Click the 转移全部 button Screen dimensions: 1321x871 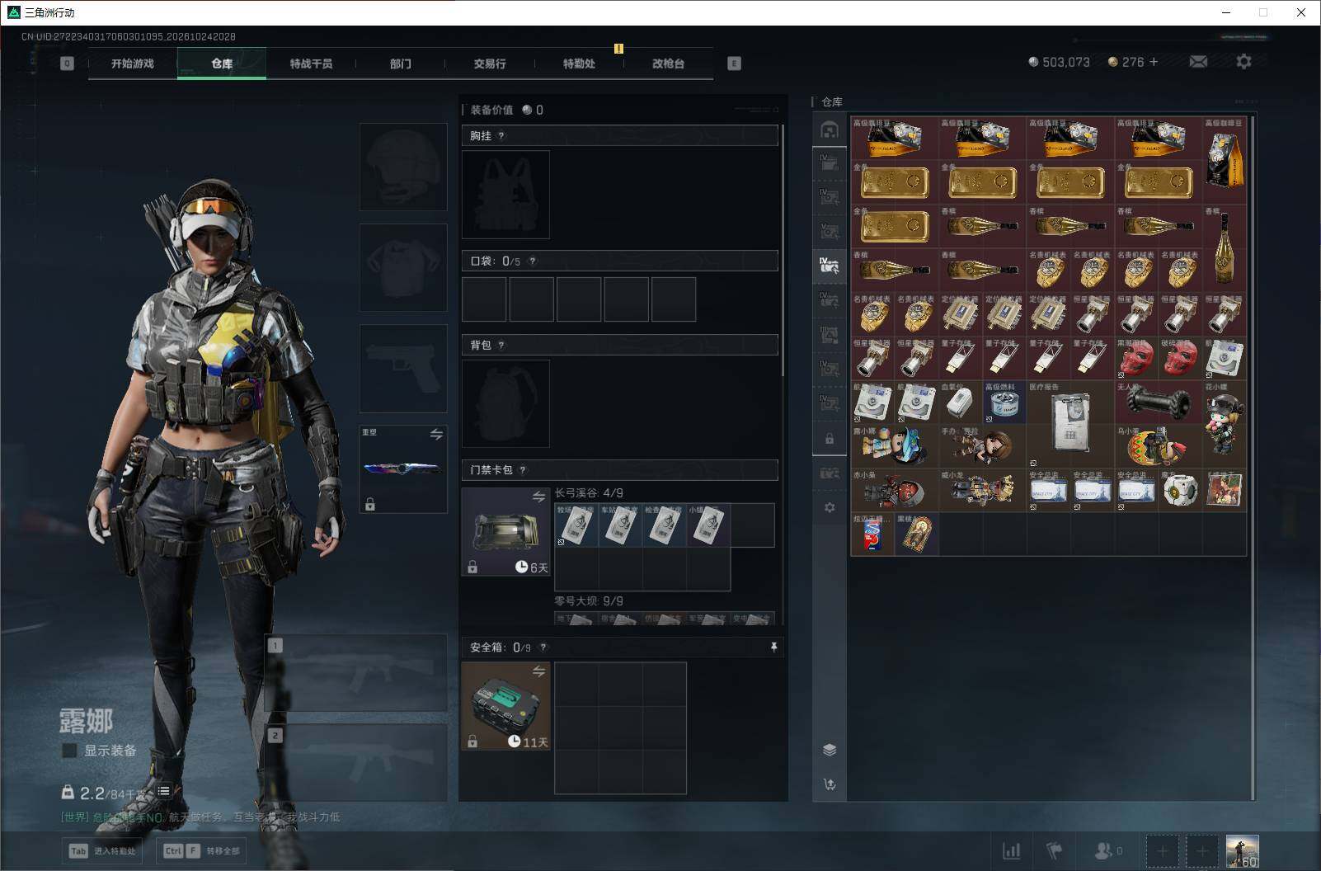point(203,851)
